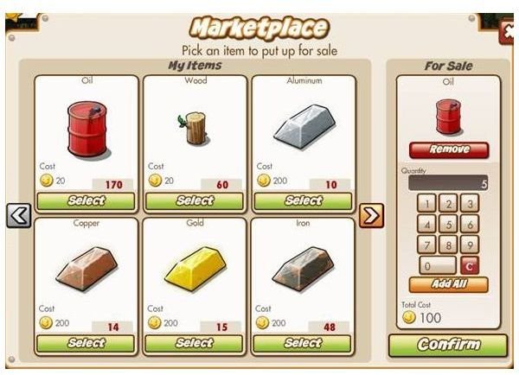Tap keypad number 0
This screenshot has height=375, width=519.
pyautogui.click(x=438, y=266)
